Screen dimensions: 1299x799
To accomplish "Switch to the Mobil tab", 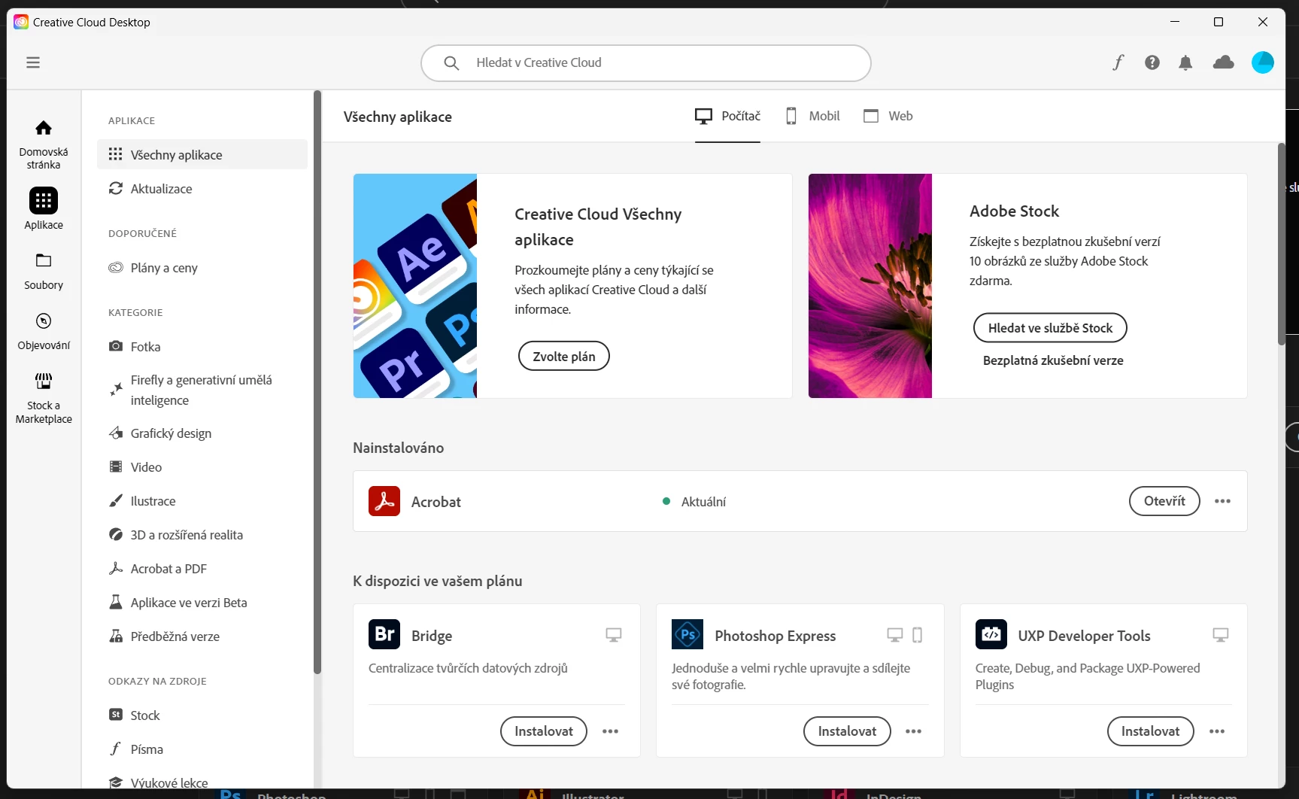I will (812, 116).
